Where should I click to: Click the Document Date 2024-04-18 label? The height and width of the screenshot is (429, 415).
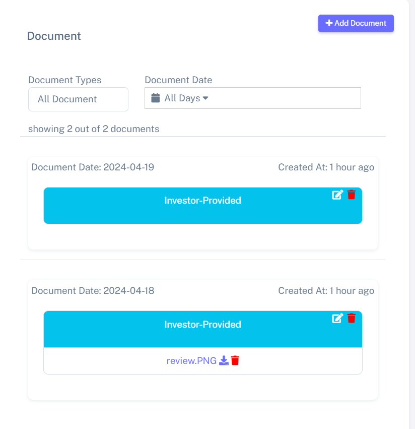pos(93,291)
